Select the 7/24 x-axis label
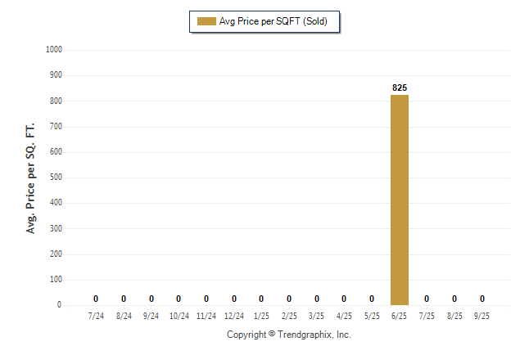Screen dimensions: 529x355 (96, 316)
